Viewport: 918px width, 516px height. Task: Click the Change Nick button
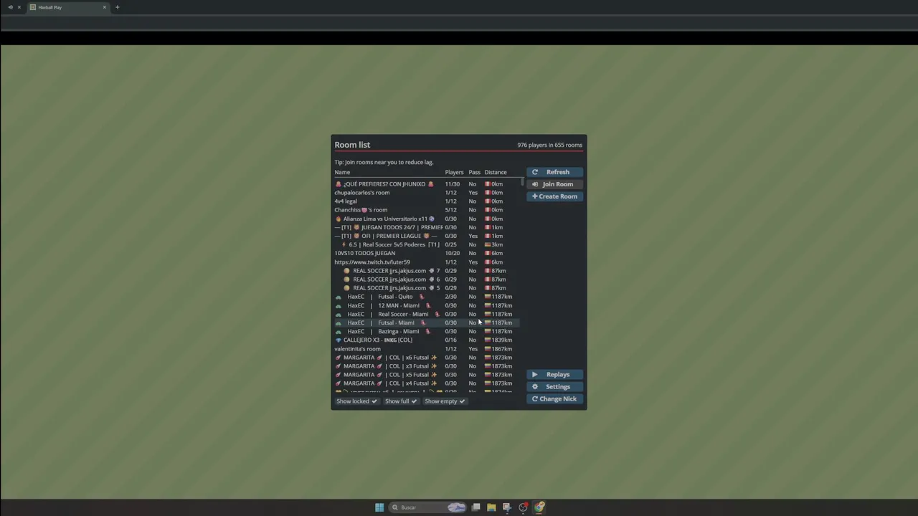tap(554, 399)
